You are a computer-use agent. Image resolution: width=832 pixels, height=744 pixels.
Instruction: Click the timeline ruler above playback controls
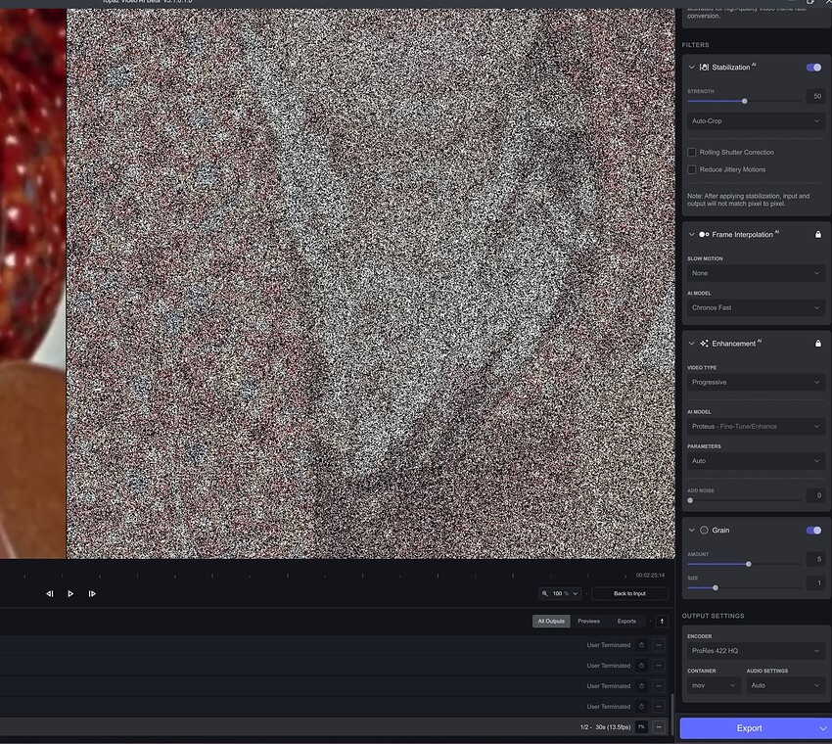click(x=325, y=576)
